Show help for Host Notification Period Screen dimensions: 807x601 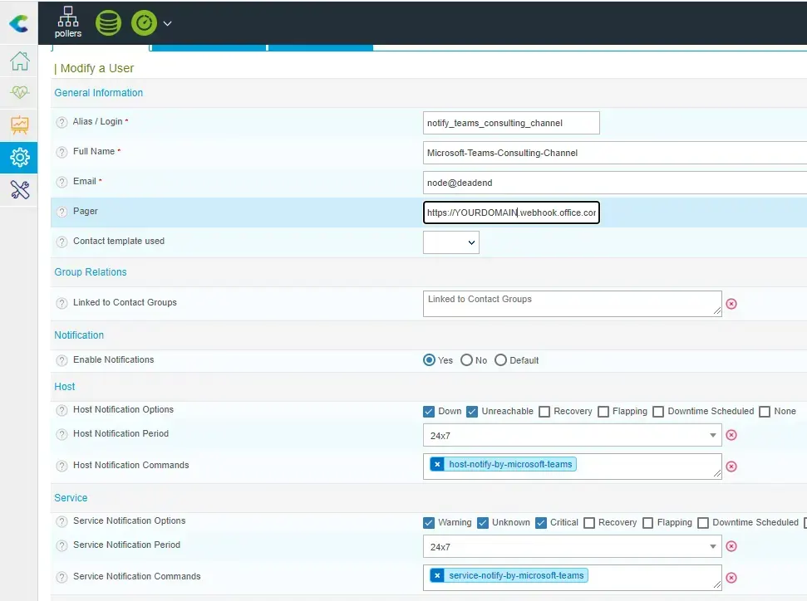[62, 434]
